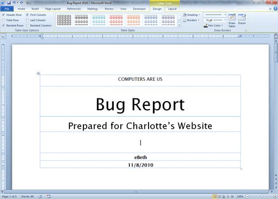Open Word Help question mark icon
Screen dimensions: 278x199
[275, 9]
